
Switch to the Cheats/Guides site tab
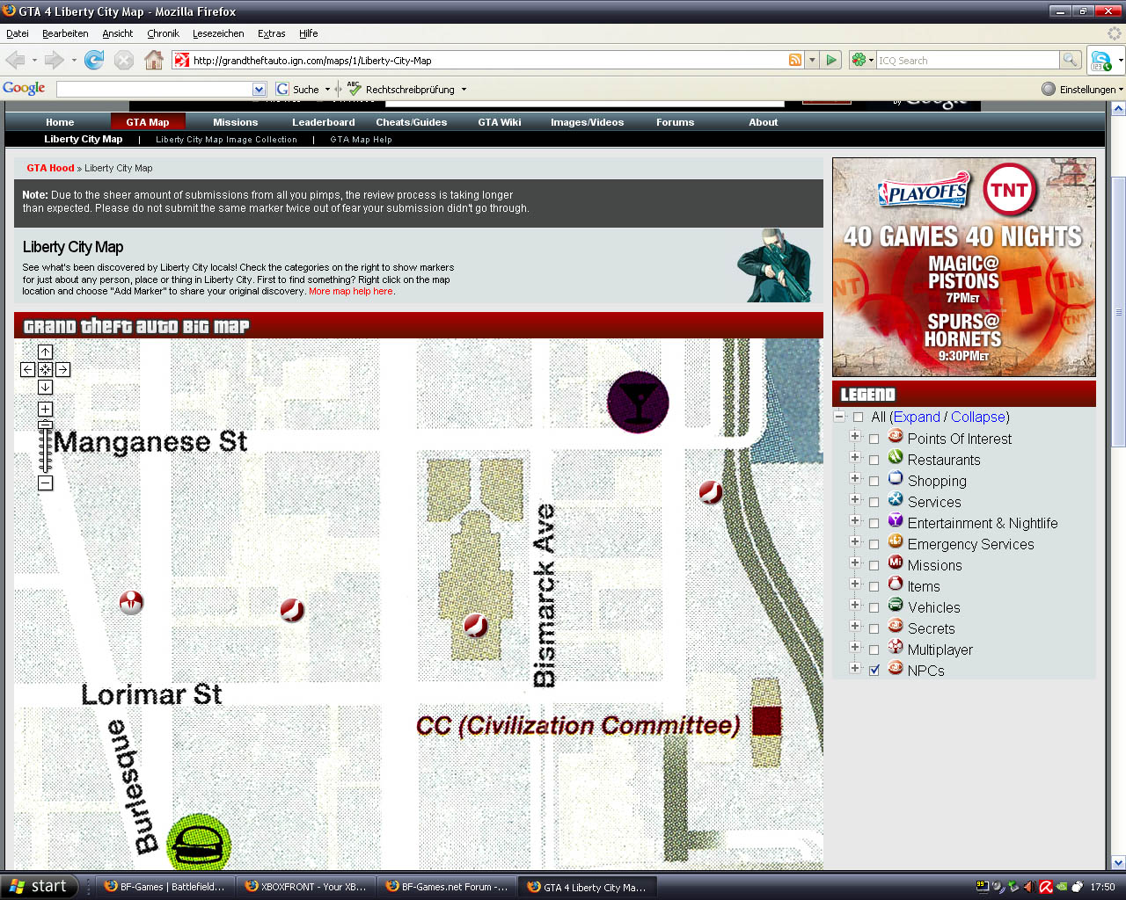[411, 122]
